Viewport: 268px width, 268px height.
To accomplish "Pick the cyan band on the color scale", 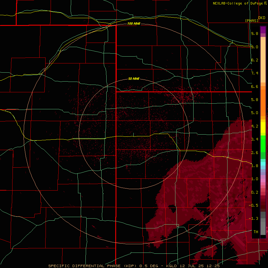I will (263, 164).
